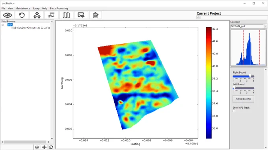Viewport: 268px width, 150px height.
Task: Open the folded map toolbar icon
Action: (x=66, y=15)
